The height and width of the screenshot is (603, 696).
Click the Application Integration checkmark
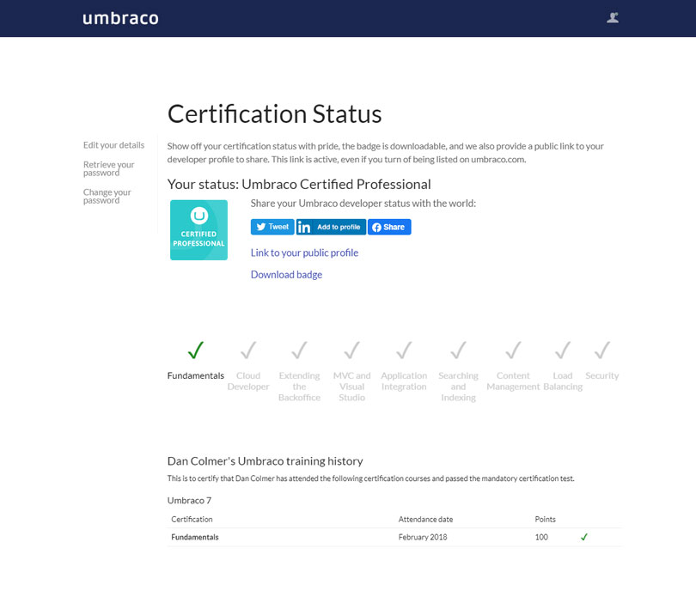coord(404,350)
